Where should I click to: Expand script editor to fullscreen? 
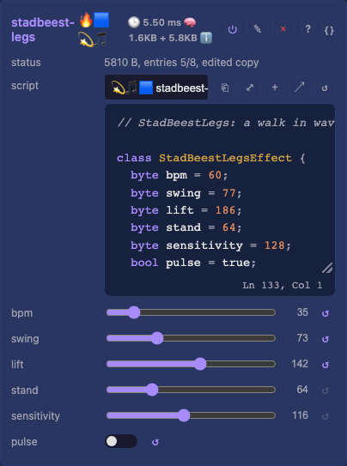(250, 88)
